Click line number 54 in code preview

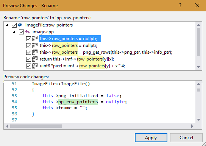pos(14,102)
